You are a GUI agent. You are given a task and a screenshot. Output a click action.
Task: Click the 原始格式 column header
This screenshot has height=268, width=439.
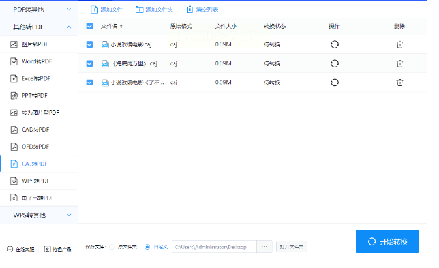tap(181, 26)
